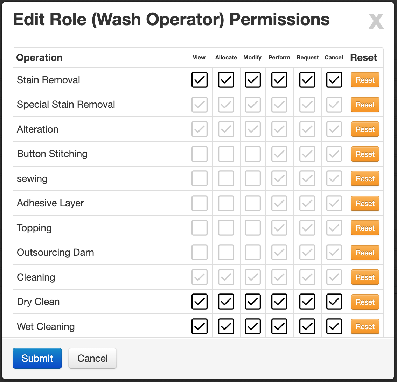Toggle Request checkbox for Special Stain Removal

coord(307,105)
